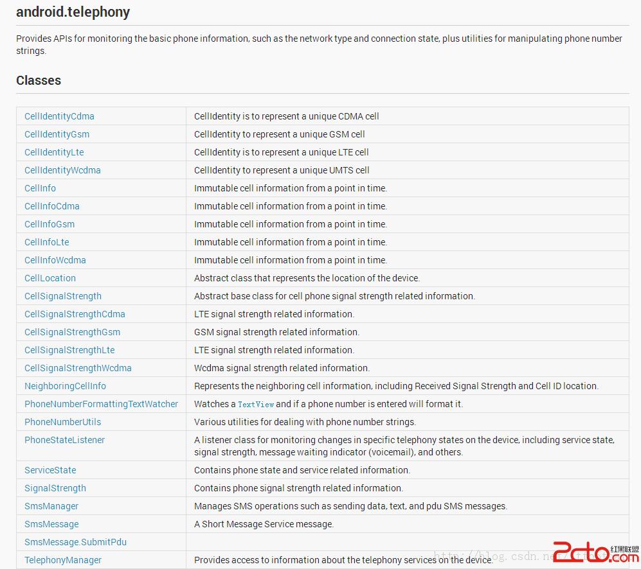Viewport: 641px width, 569px height.
Task: Click the PhoneNumberFormattingTextWatcher link
Action: pyautogui.click(x=101, y=404)
